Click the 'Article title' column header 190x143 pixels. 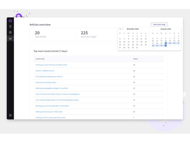click(40, 59)
